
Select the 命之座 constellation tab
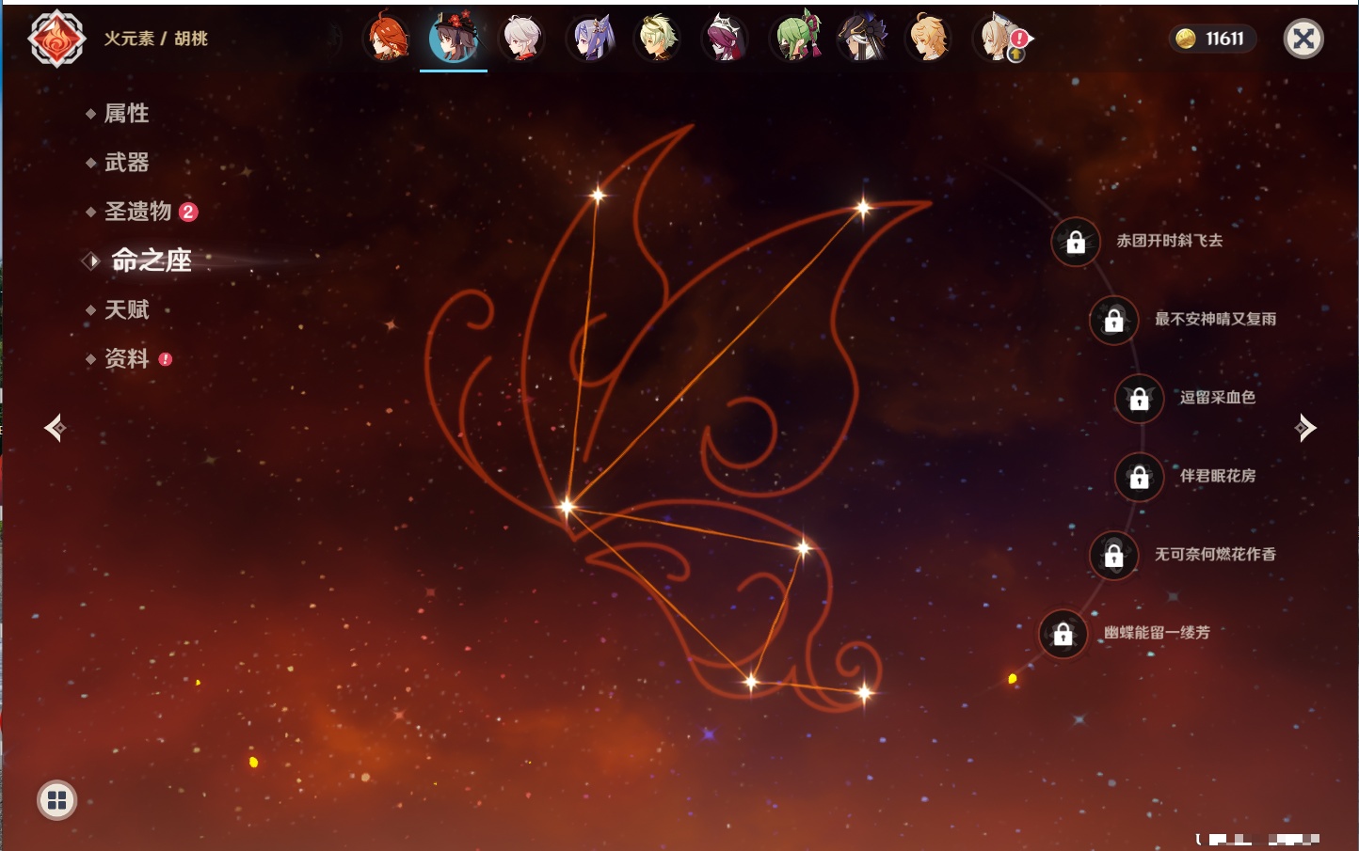tap(152, 260)
